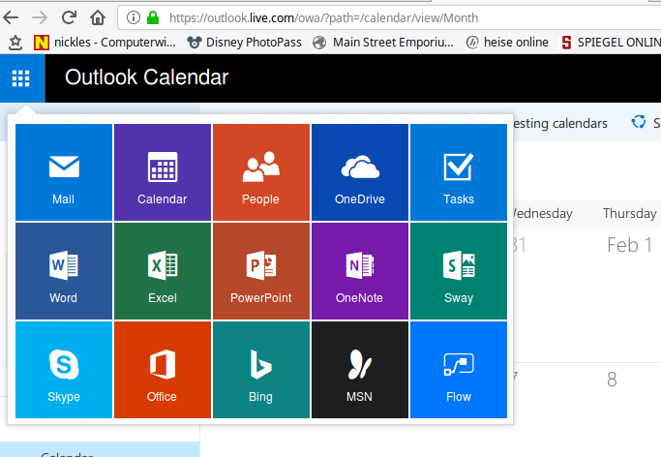Viewport: 661px width, 457px height.
Task: Launch OneDrive from the app grid
Action: click(360, 172)
